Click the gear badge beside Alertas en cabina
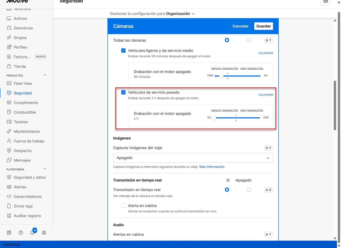This screenshot has width=341, height=248. (x=269, y=234)
